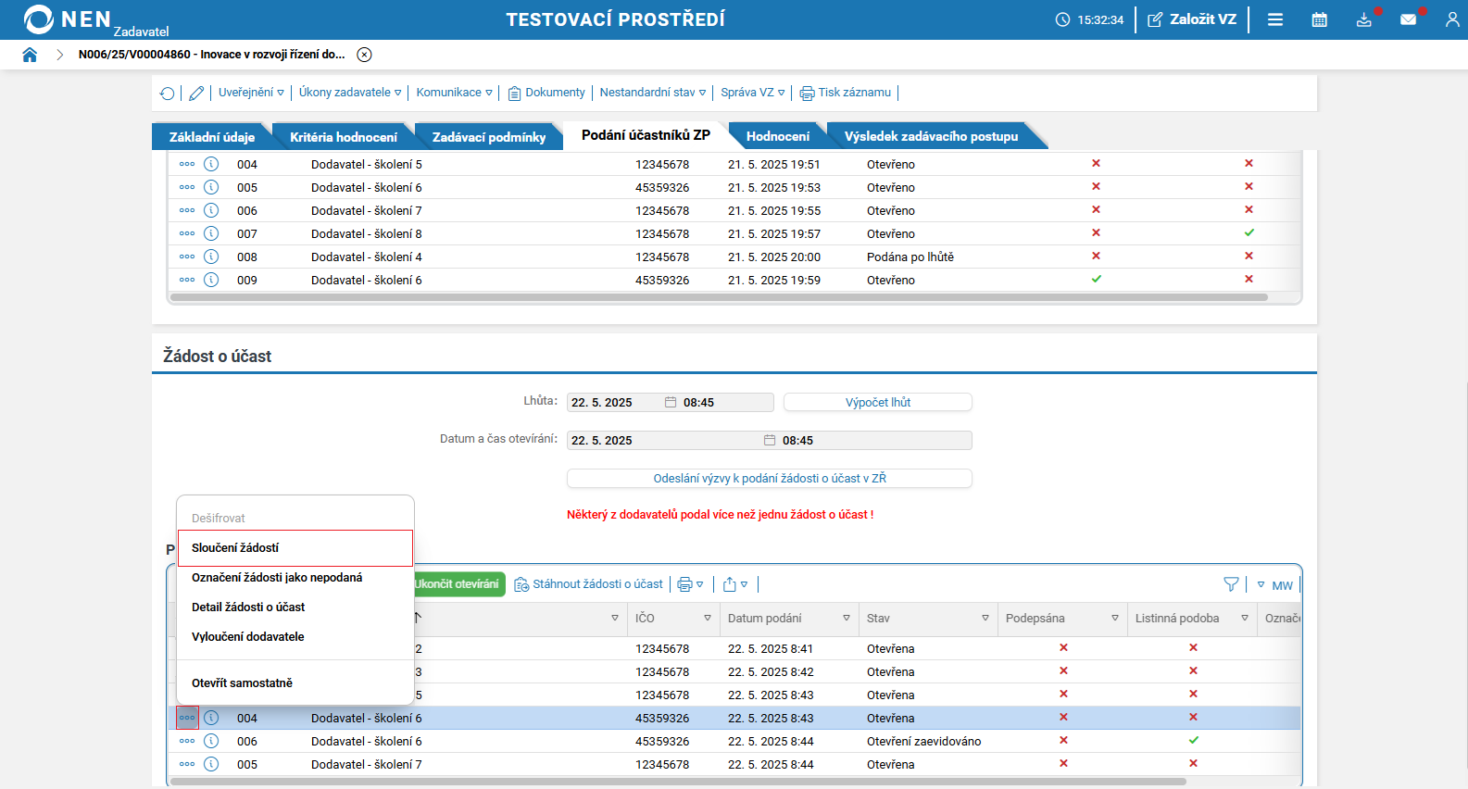The width and height of the screenshot is (1468, 789).
Task: Open the downloads icon in header
Action: [1363, 19]
